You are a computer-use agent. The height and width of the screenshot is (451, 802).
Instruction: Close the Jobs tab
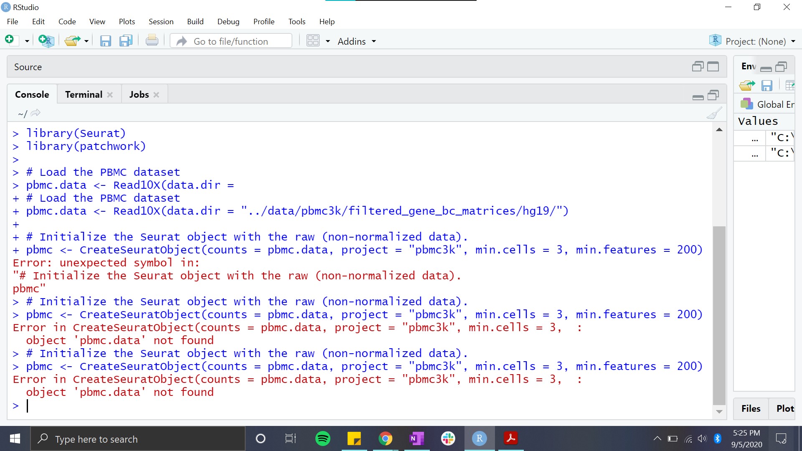point(156,95)
